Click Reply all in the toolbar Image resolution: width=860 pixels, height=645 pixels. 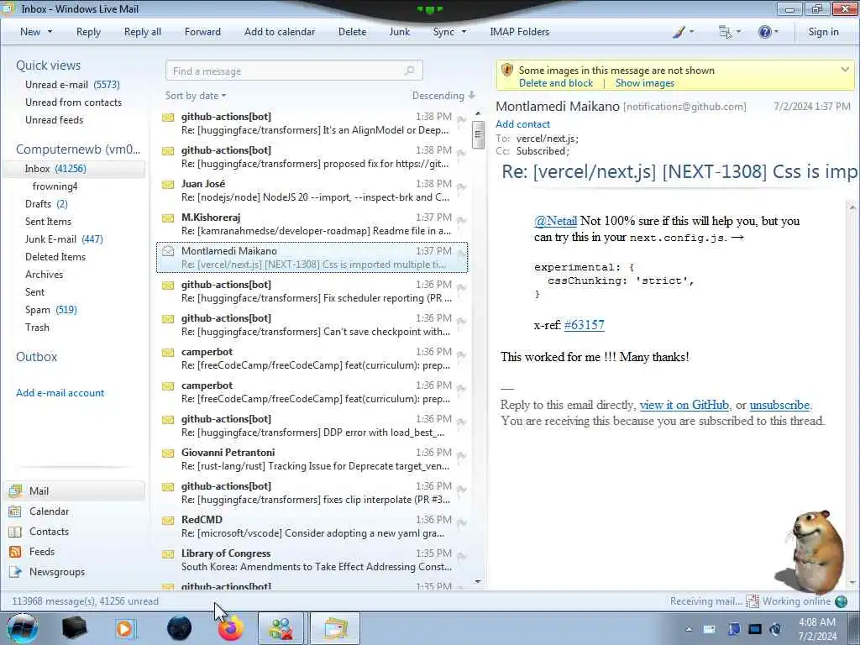143,32
